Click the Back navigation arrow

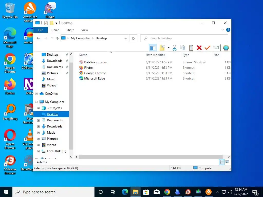(x=38, y=38)
